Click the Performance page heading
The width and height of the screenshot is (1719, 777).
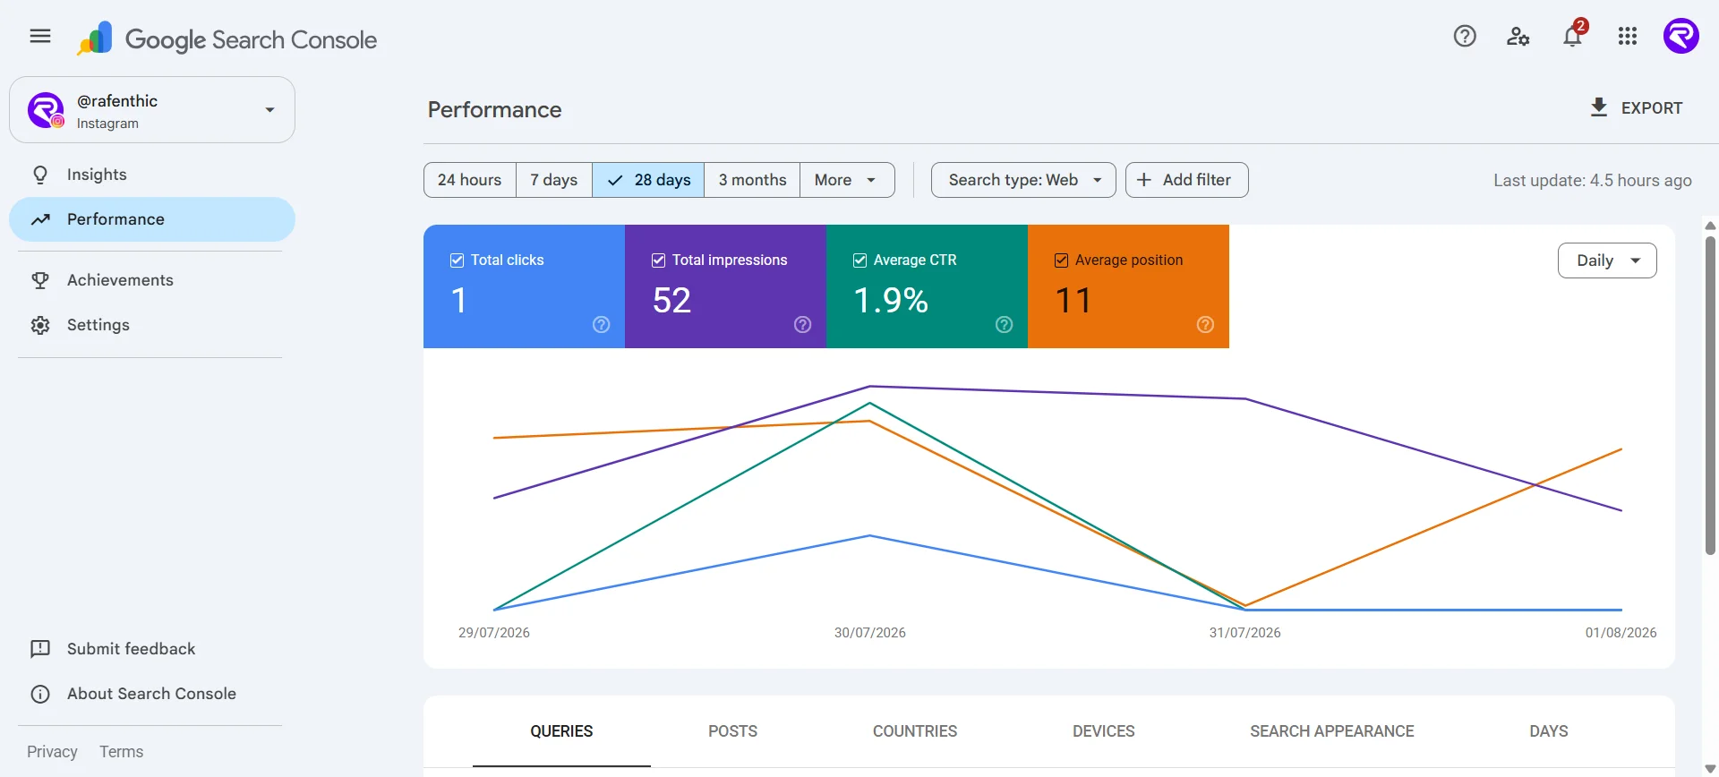(x=495, y=110)
